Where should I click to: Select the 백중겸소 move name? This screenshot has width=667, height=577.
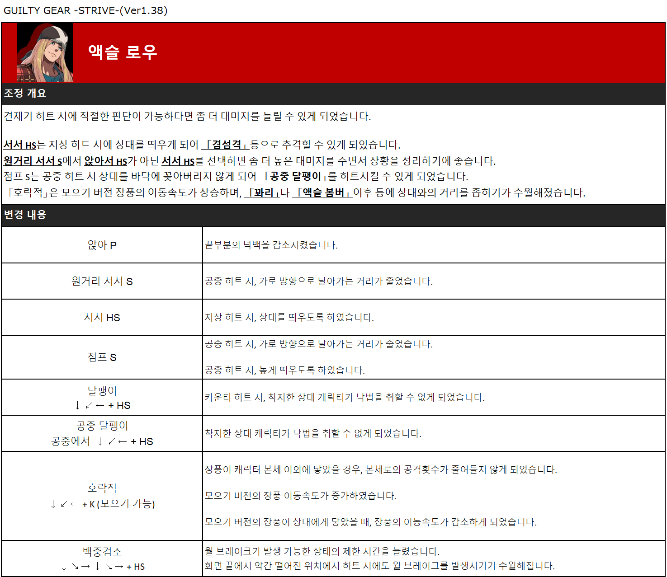pos(102,552)
